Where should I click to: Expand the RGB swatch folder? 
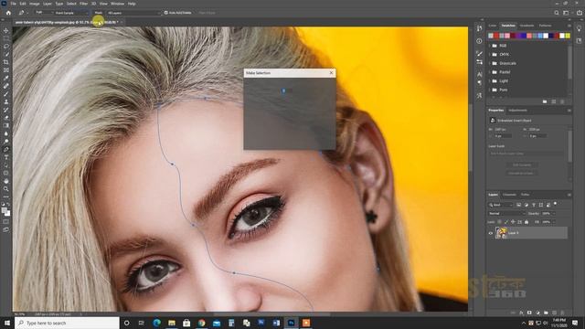490,46
